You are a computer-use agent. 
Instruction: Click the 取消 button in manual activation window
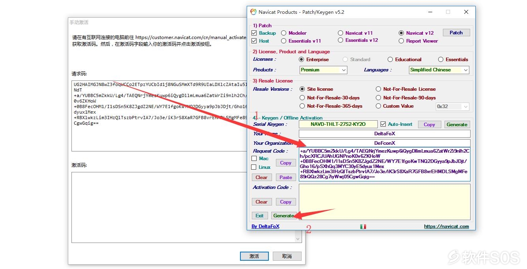pos(287,256)
